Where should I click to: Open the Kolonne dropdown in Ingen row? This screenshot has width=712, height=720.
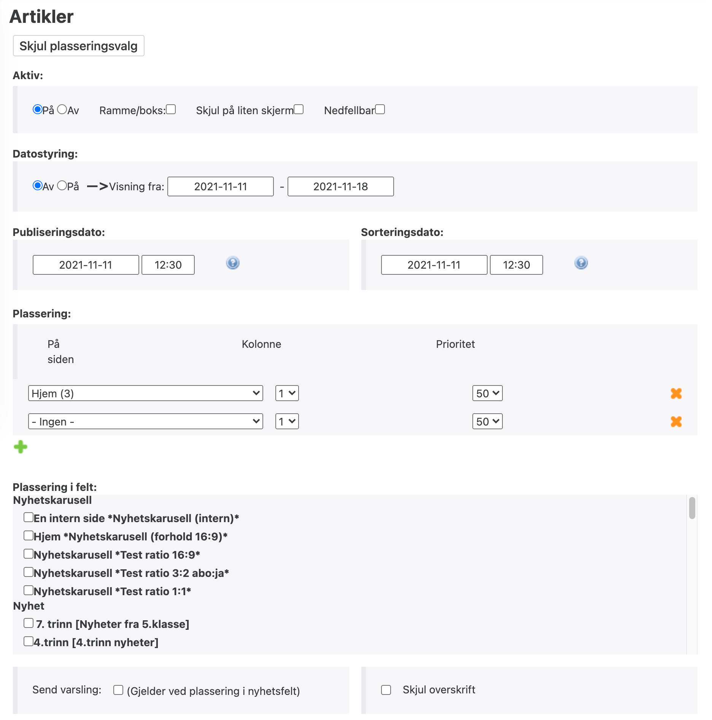(x=287, y=421)
